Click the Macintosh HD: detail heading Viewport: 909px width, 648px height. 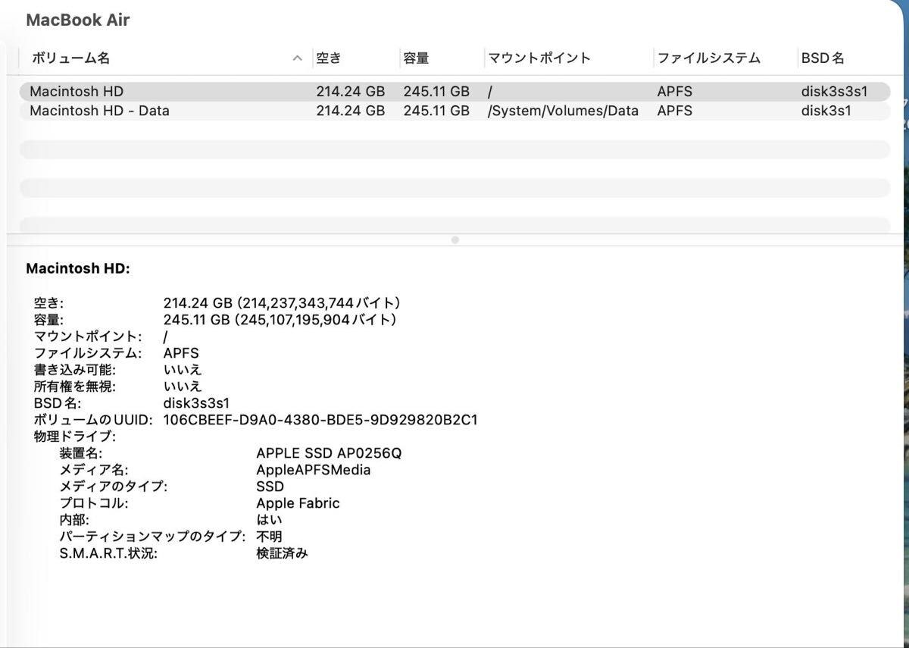click(x=78, y=268)
